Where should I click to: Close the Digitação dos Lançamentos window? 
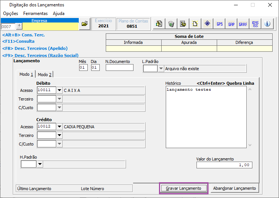(270, 5)
